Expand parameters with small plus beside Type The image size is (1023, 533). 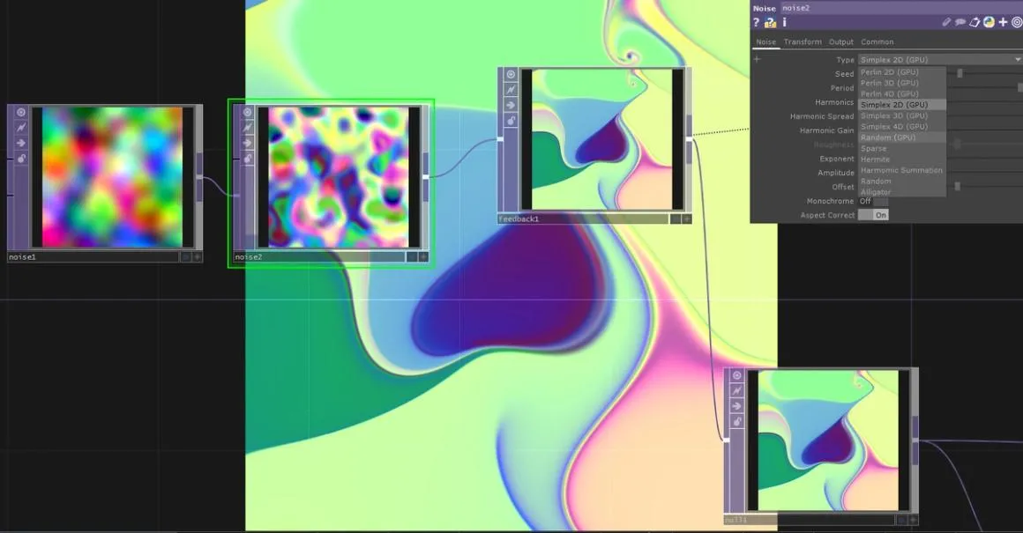[x=757, y=59]
